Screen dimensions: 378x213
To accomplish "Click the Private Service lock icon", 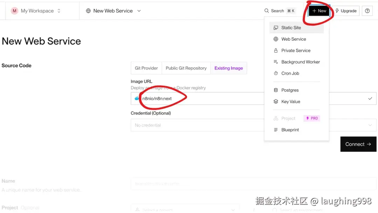I will pyautogui.click(x=276, y=50).
